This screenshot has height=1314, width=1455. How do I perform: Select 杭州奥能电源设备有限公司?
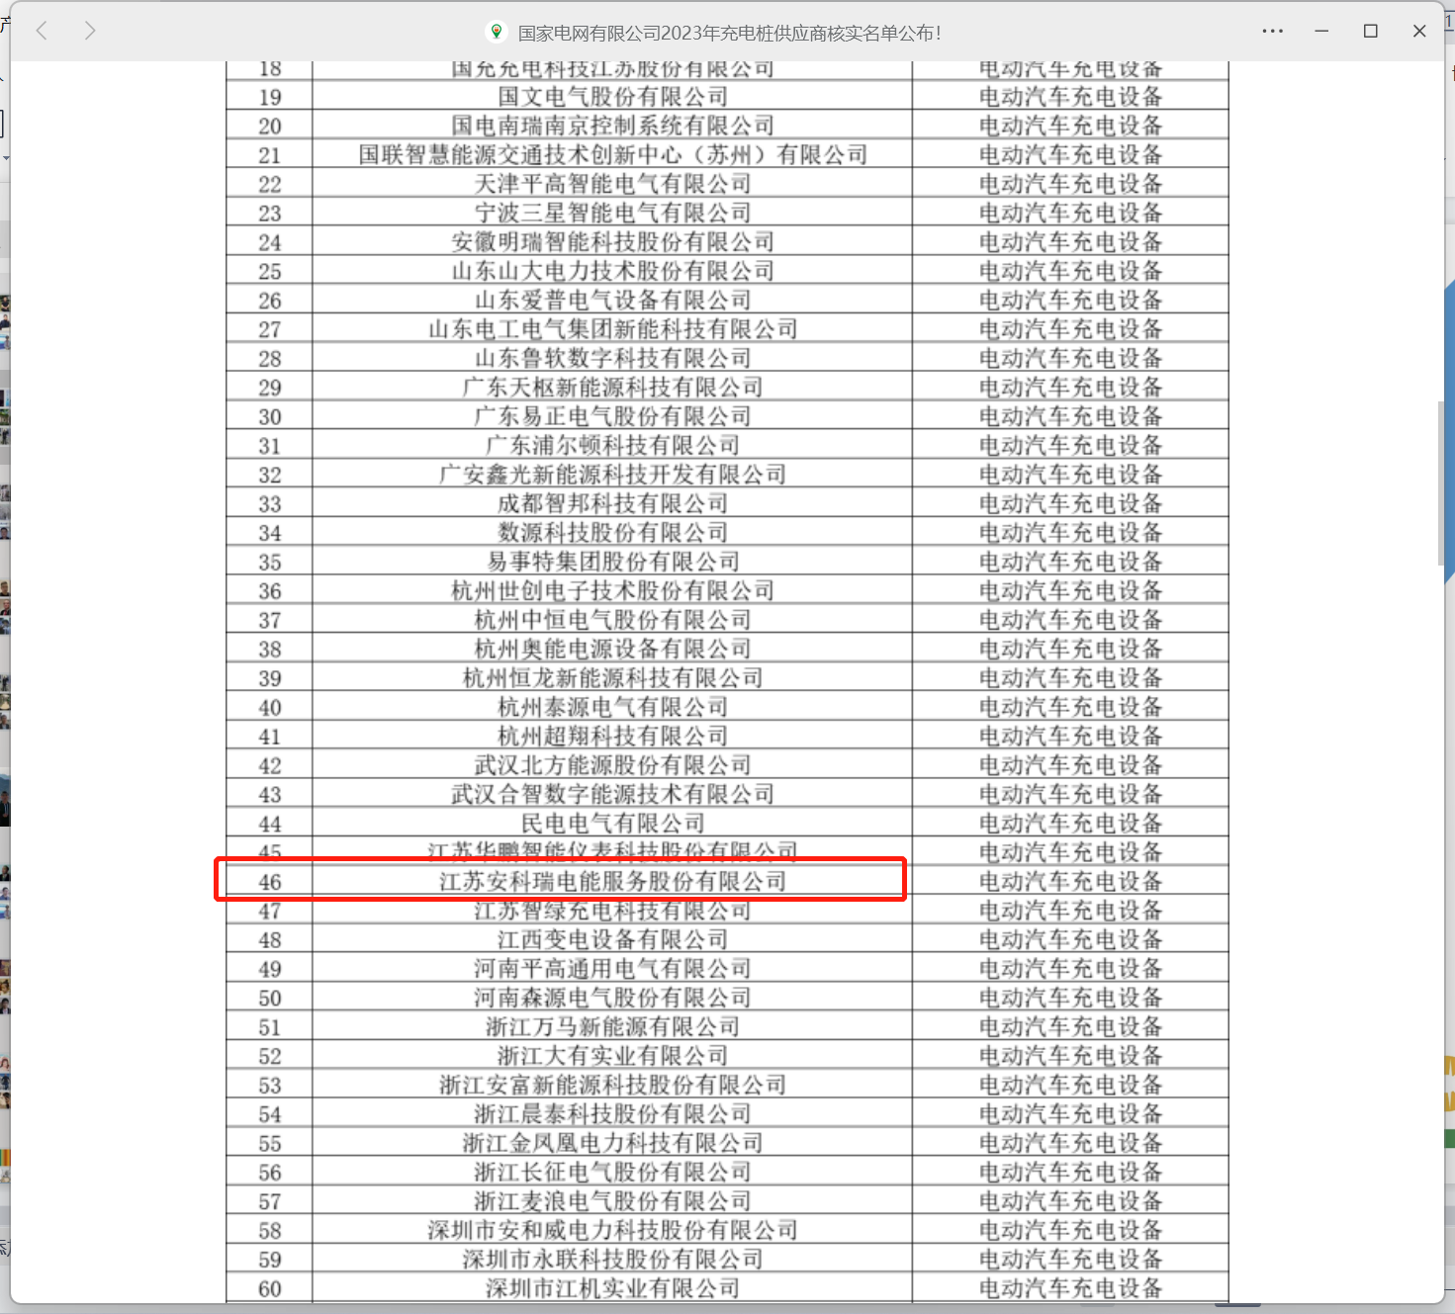pyautogui.click(x=613, y=649)
